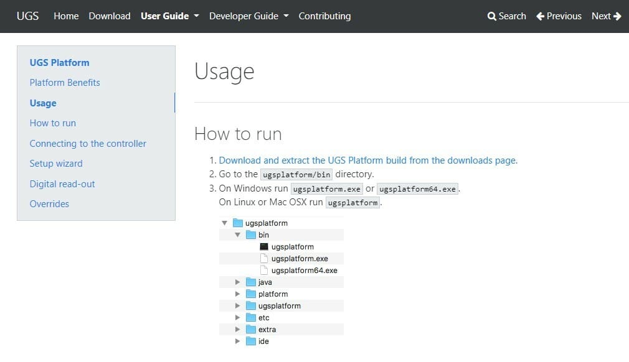
Task: Expand the ide folder triangle
Action: click(x=237, y=341)
